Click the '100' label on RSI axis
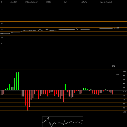This screenshot has height=127, width=127. point(2,23)
